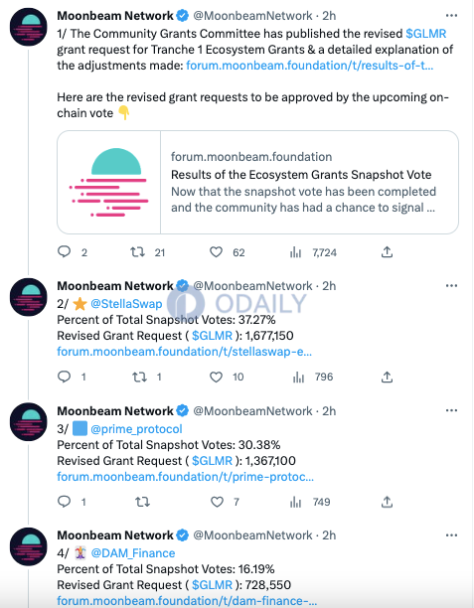Reply to the first tweet about Community Grants
This screenshot has width=474, height=608.
click(65, 252)
